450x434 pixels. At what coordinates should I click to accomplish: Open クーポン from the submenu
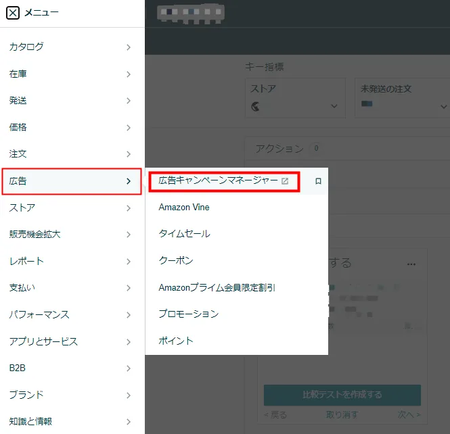click(x=176, y=260)
